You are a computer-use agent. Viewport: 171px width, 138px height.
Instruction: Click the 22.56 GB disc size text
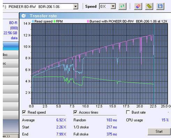click(x=10, y=33)
